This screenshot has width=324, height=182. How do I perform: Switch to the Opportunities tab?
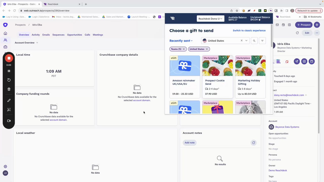pyautogui.click(x=74, y=35)
